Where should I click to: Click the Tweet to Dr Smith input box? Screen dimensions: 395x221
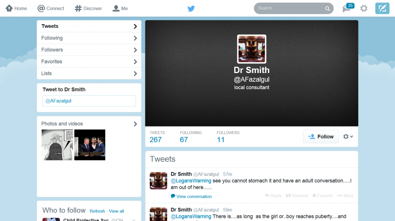[89, 101]
